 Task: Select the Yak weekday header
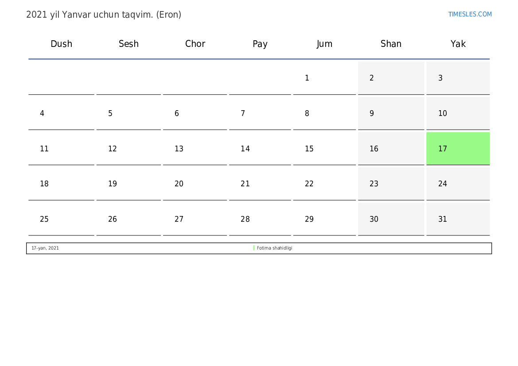click(458, 44)
